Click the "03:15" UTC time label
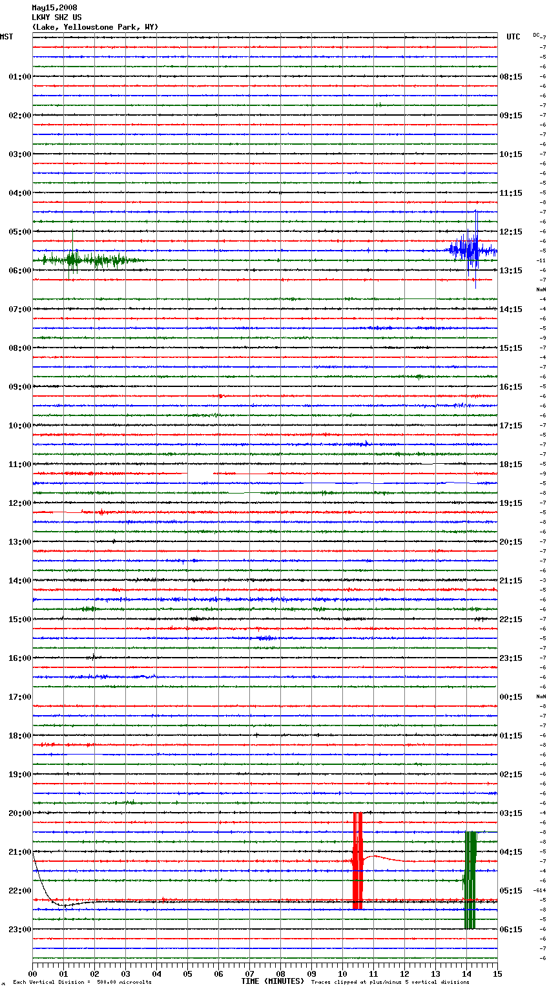 coord(511,813)
